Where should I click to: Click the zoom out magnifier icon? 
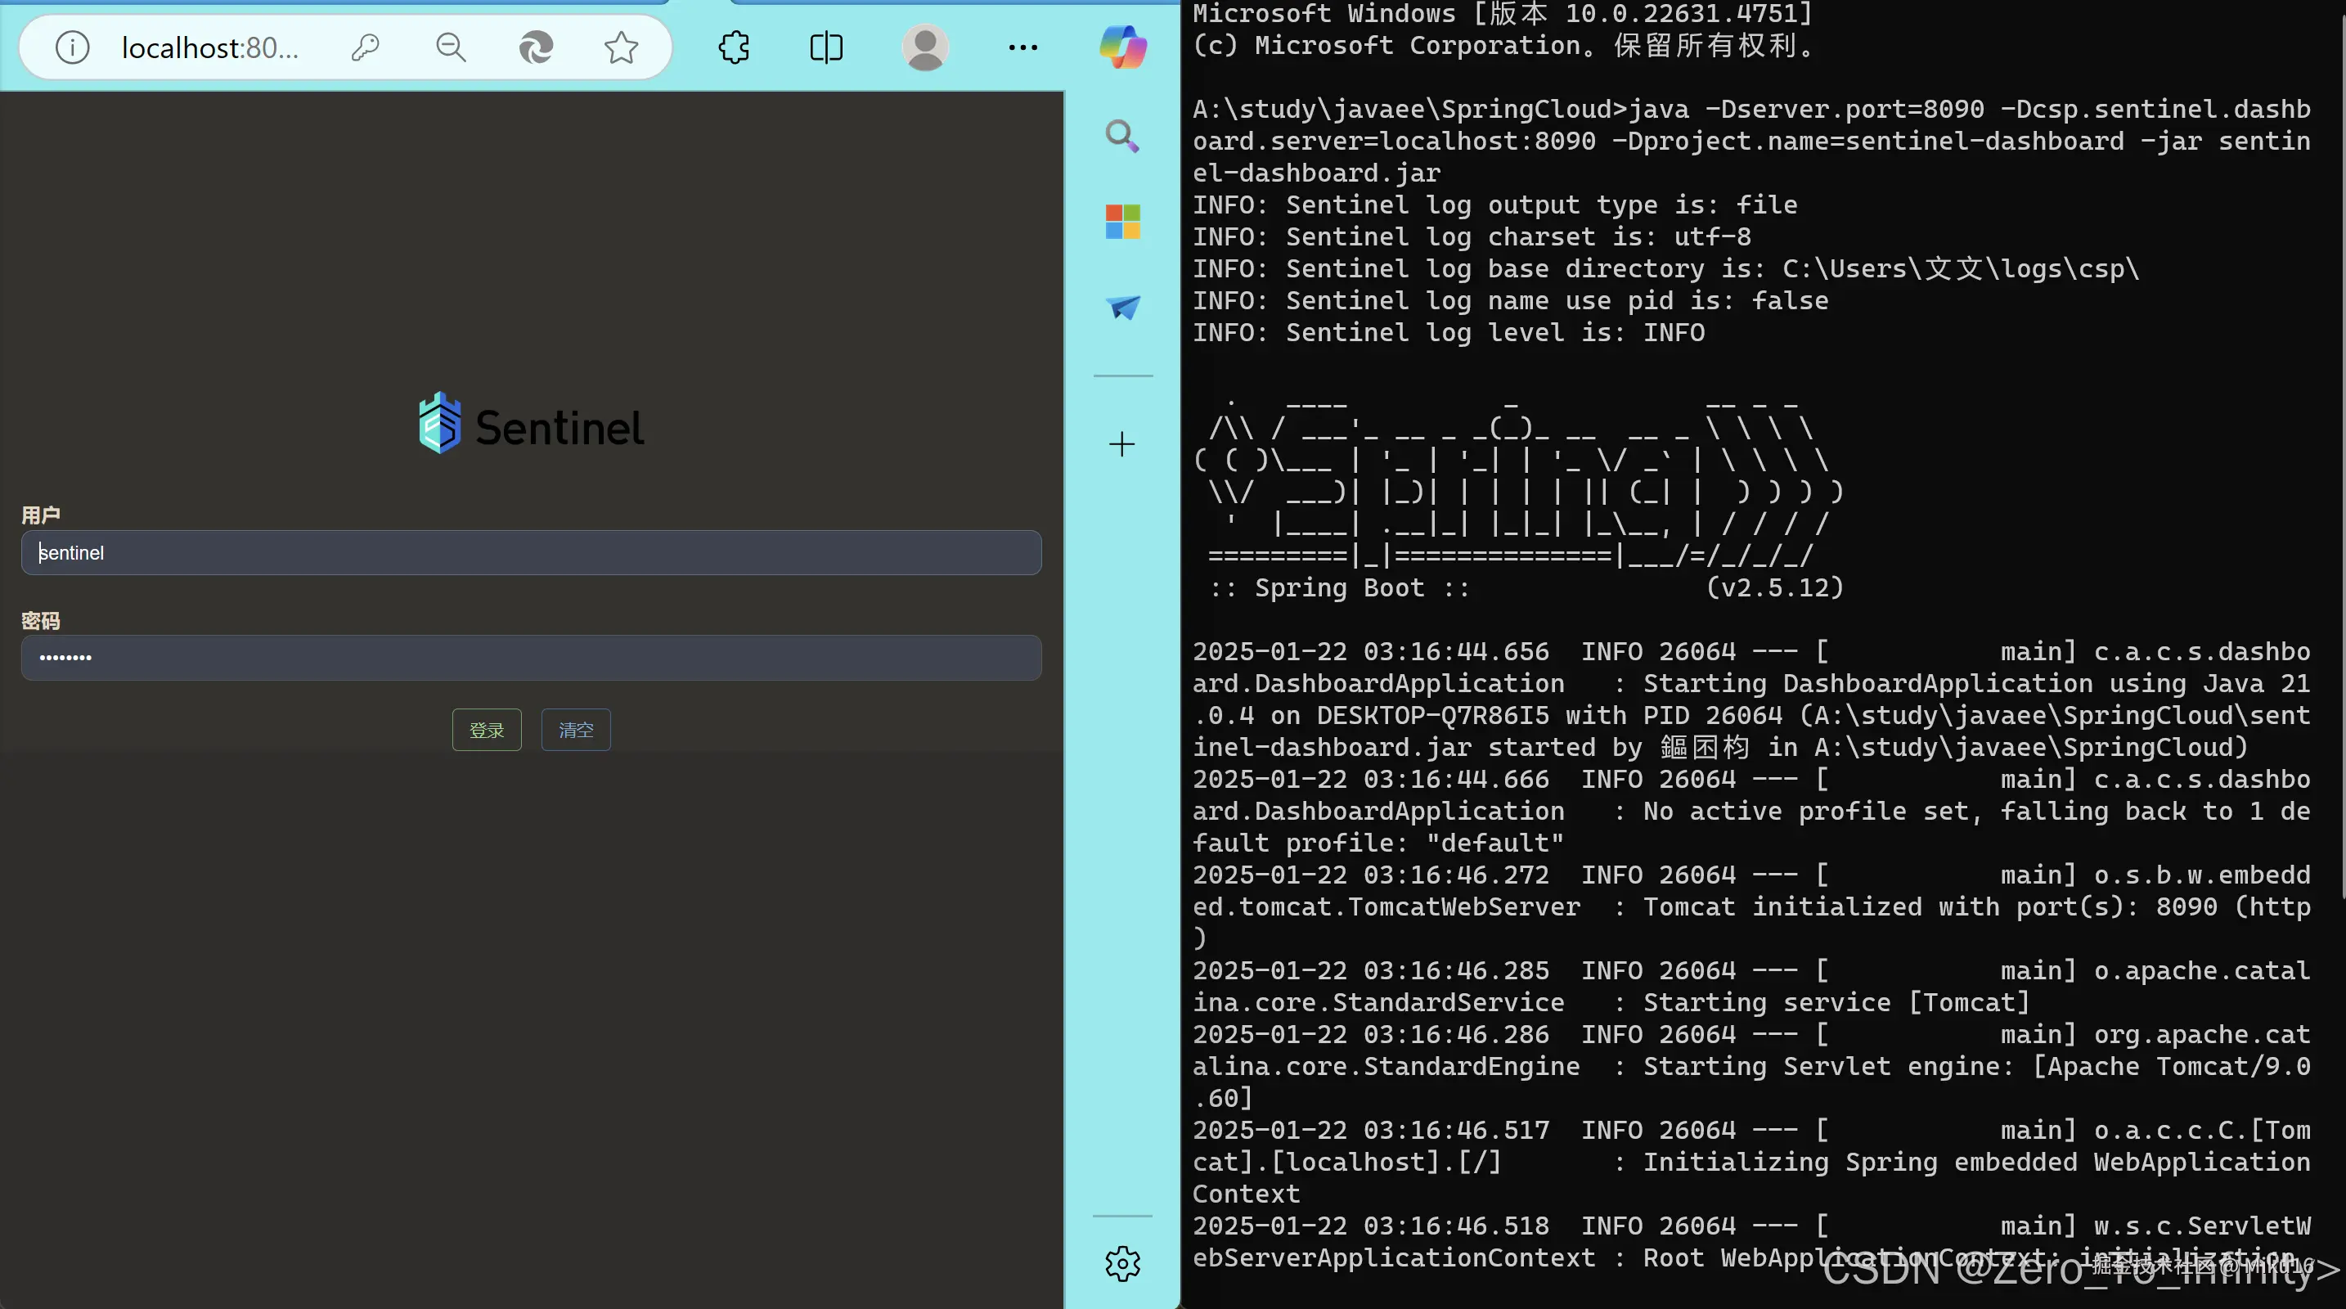[x=451, y=47]
